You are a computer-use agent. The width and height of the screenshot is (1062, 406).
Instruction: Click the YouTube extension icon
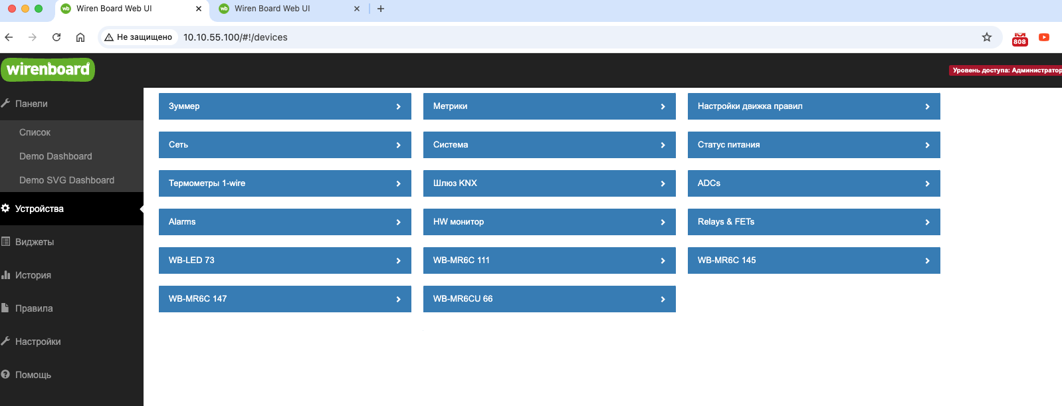1044,37
